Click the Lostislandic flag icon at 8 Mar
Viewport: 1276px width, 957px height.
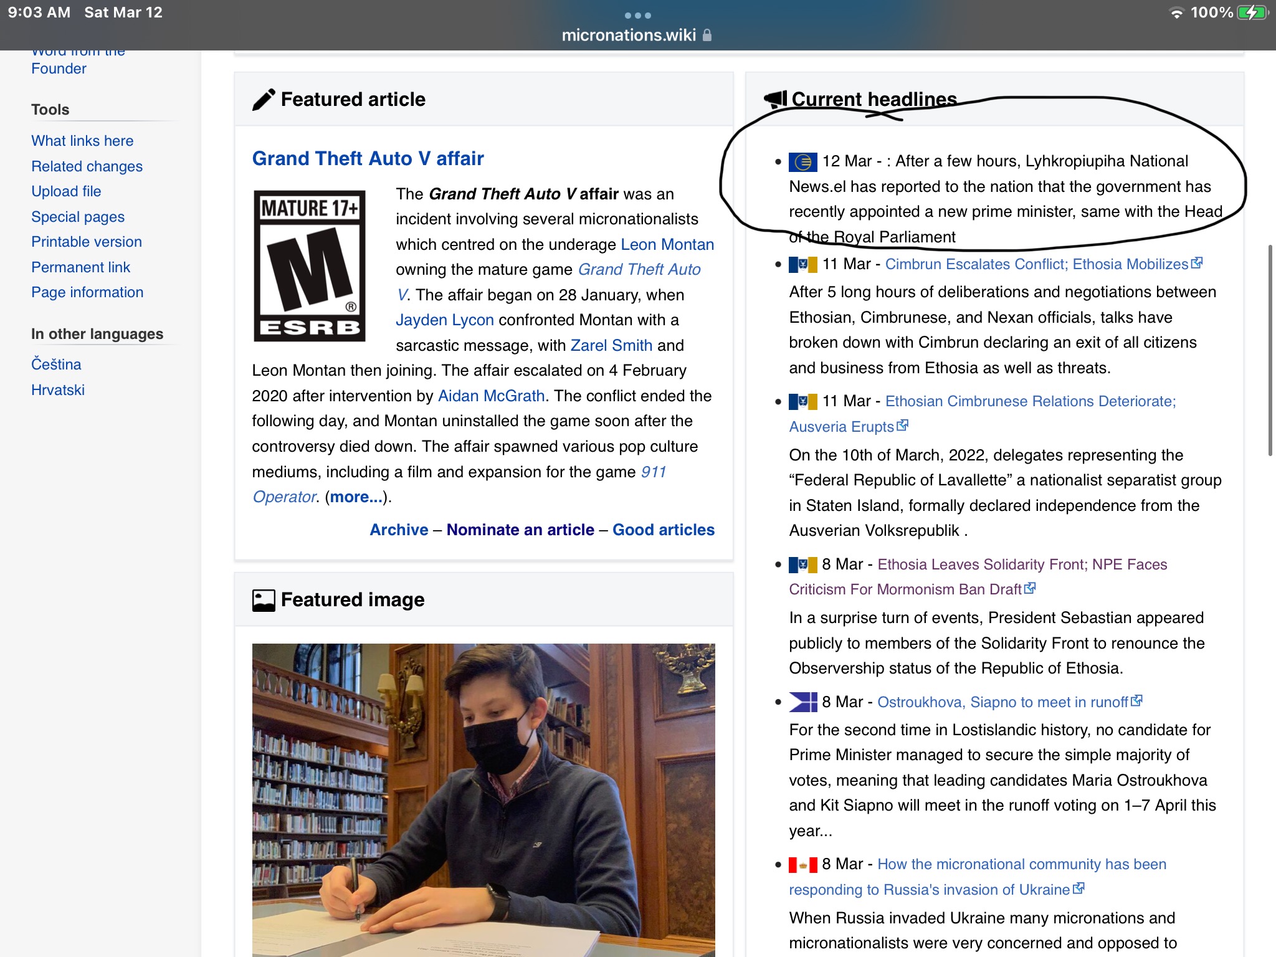pos(802,702)
